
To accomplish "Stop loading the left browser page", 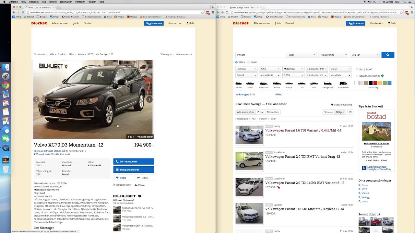I will (x=23, y=12).
